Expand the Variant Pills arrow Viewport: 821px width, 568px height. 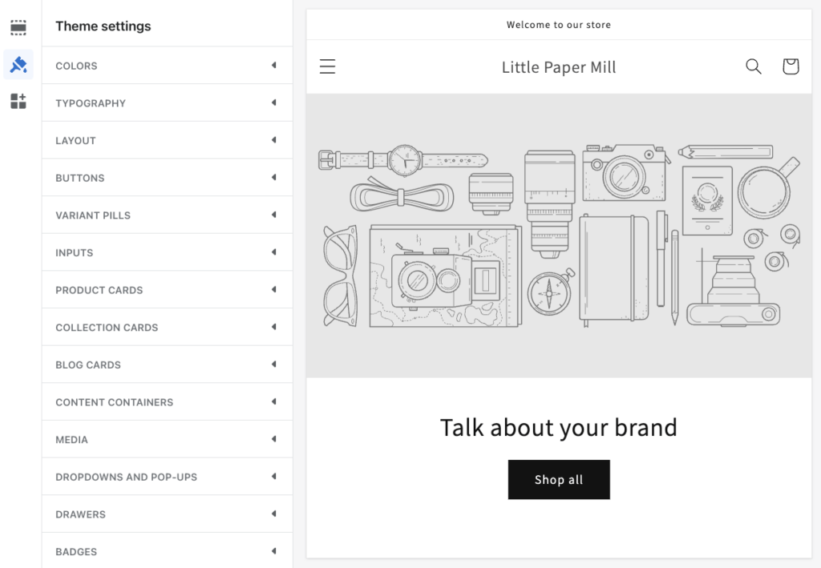point(274,215)
